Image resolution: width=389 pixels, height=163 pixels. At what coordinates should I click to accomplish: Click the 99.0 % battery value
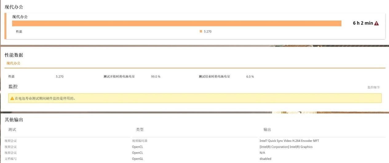156,76
